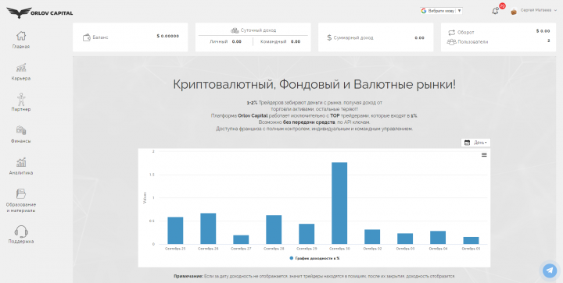Open the Карьера sidebar icon
This screenshot has height=283, width=563.
coord(21,68)
